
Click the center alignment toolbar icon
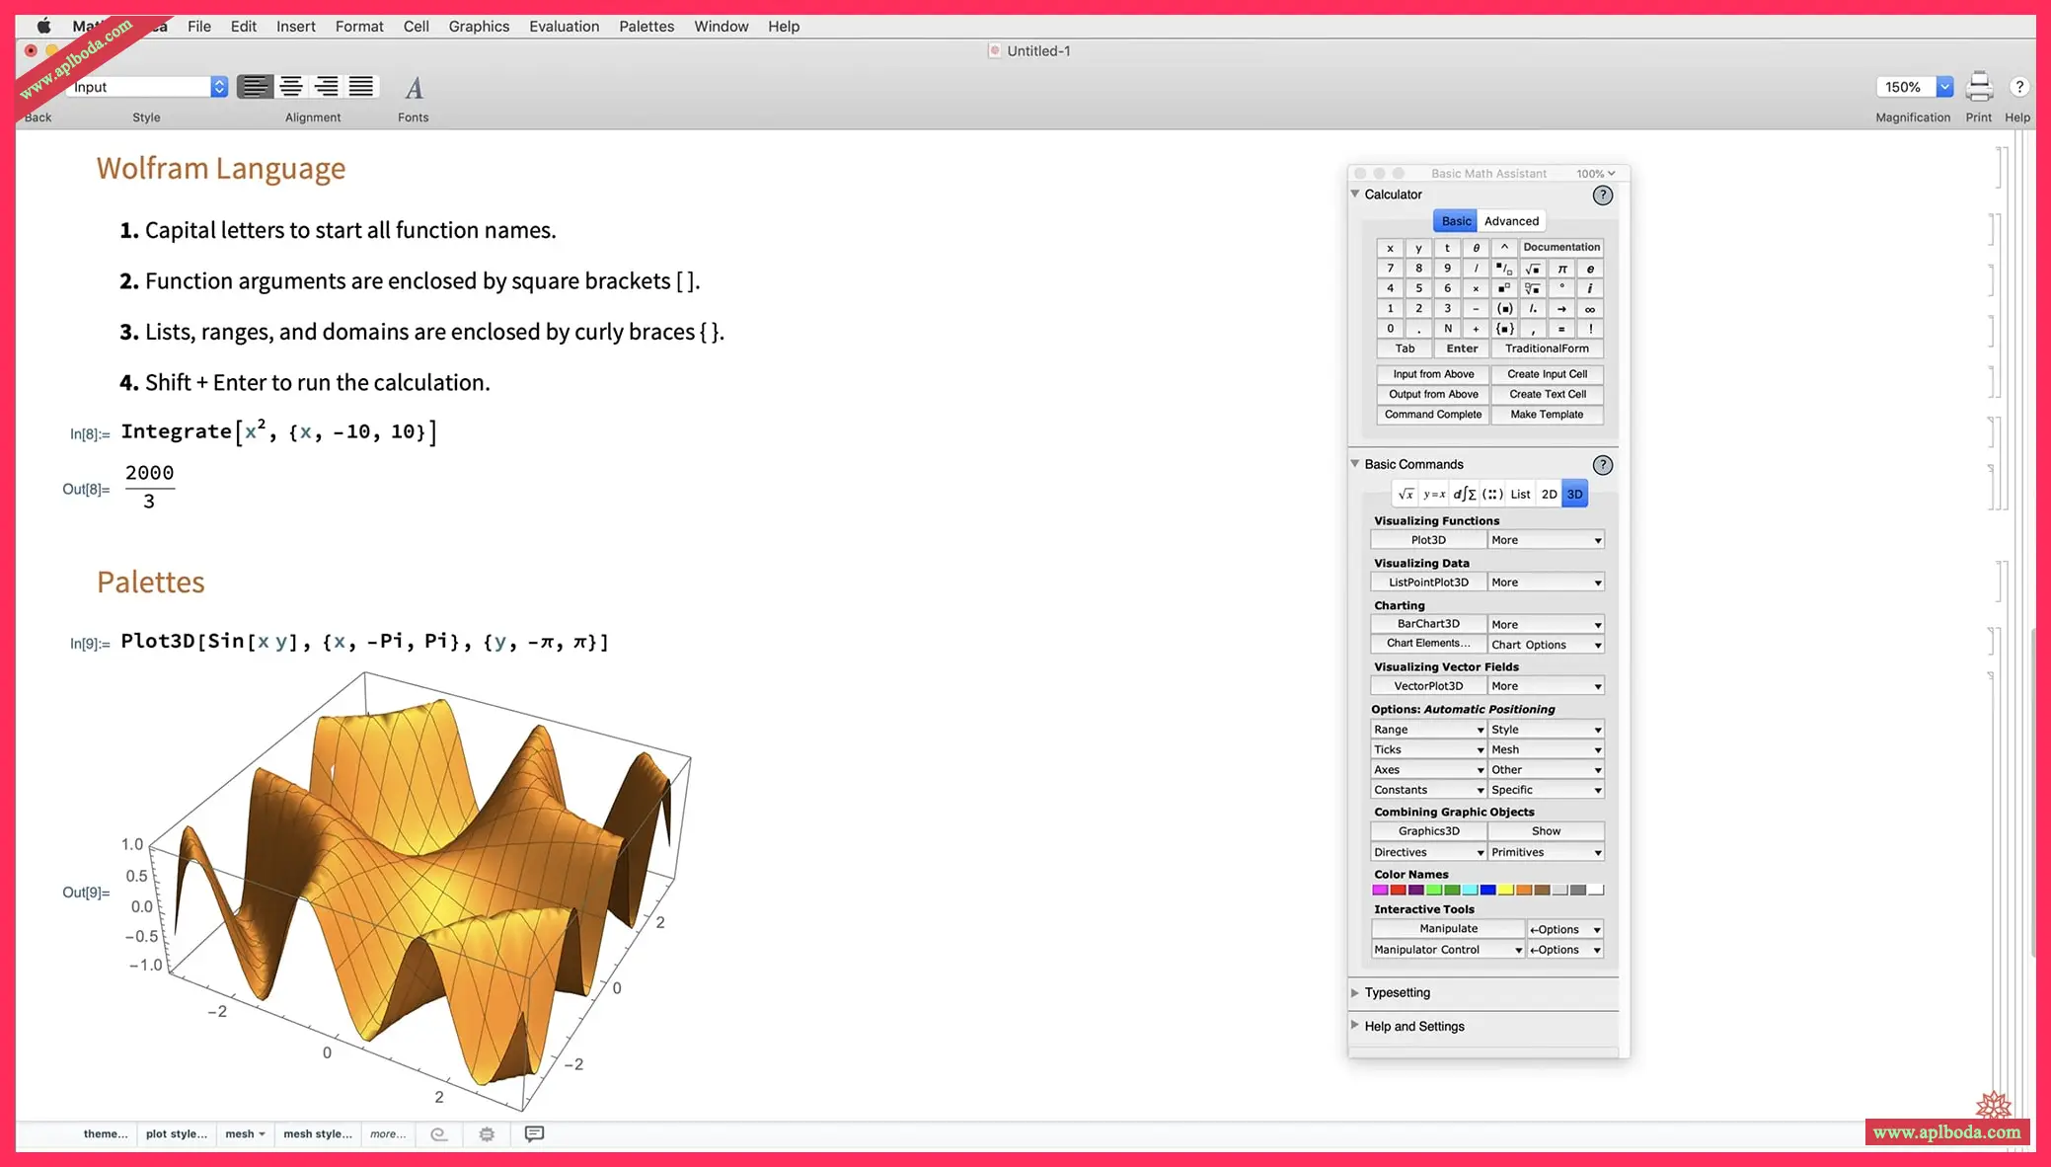pyautogui.click(x=291, y=87)
